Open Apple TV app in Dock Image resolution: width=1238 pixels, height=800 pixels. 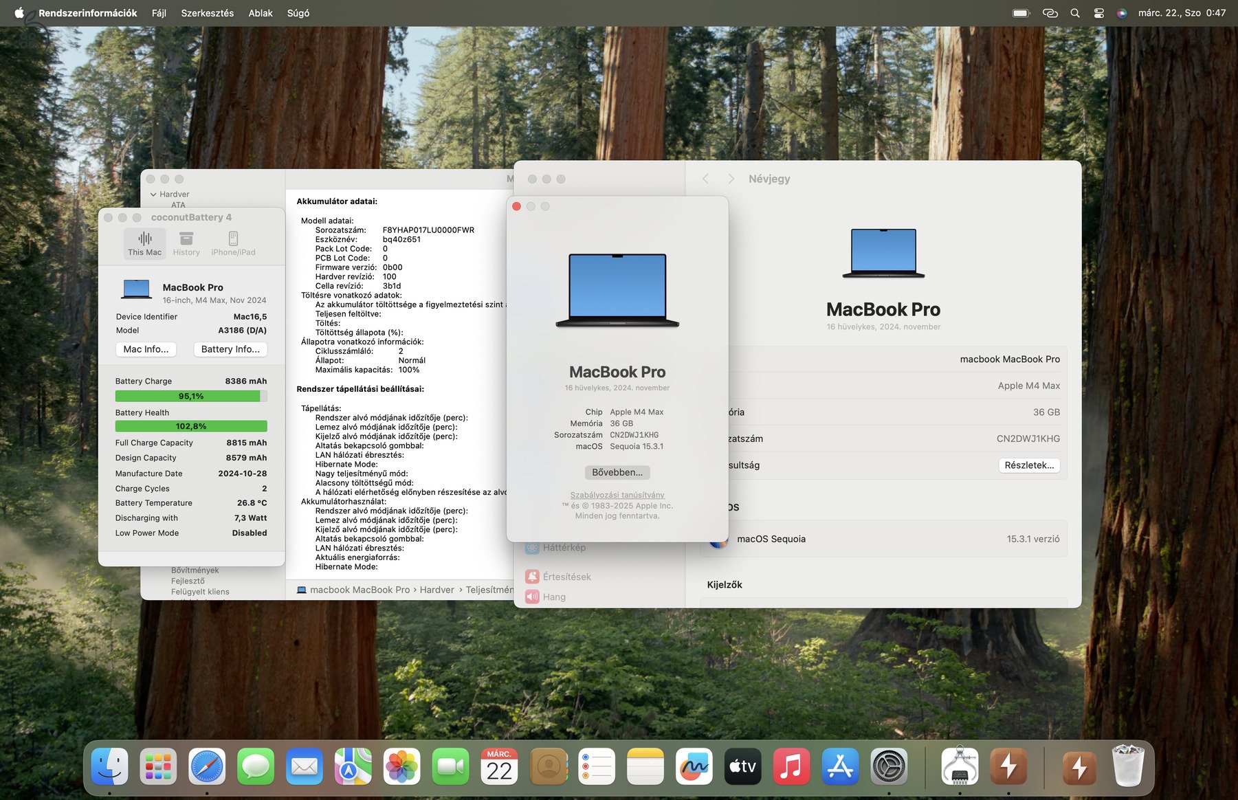[742, 766]
